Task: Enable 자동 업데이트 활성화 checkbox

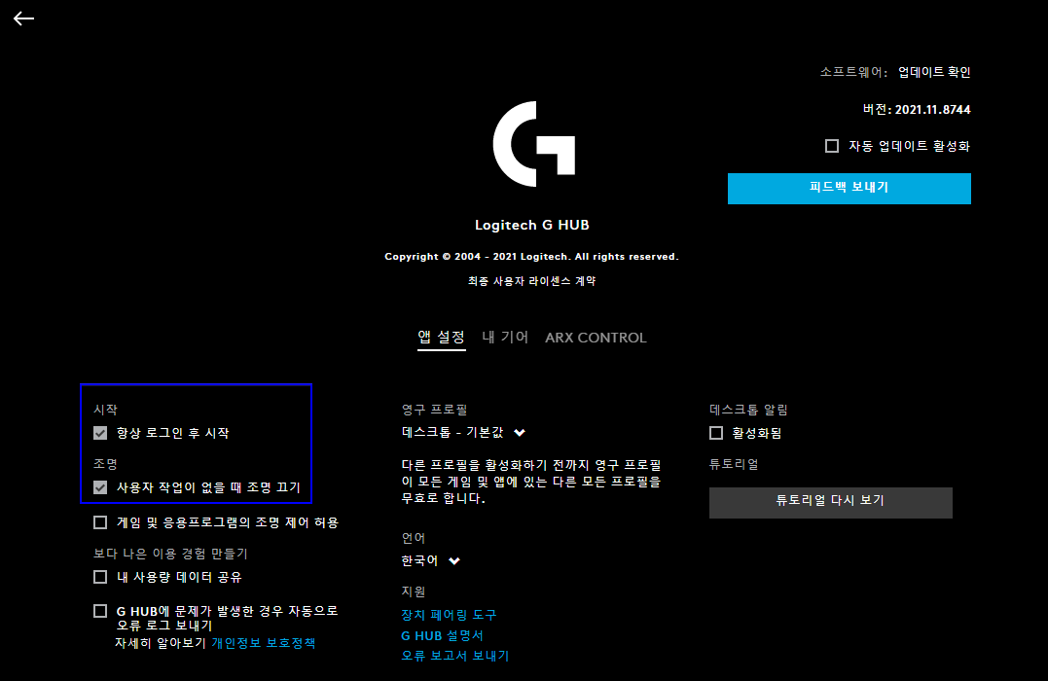Action: [x=832, y=146]
